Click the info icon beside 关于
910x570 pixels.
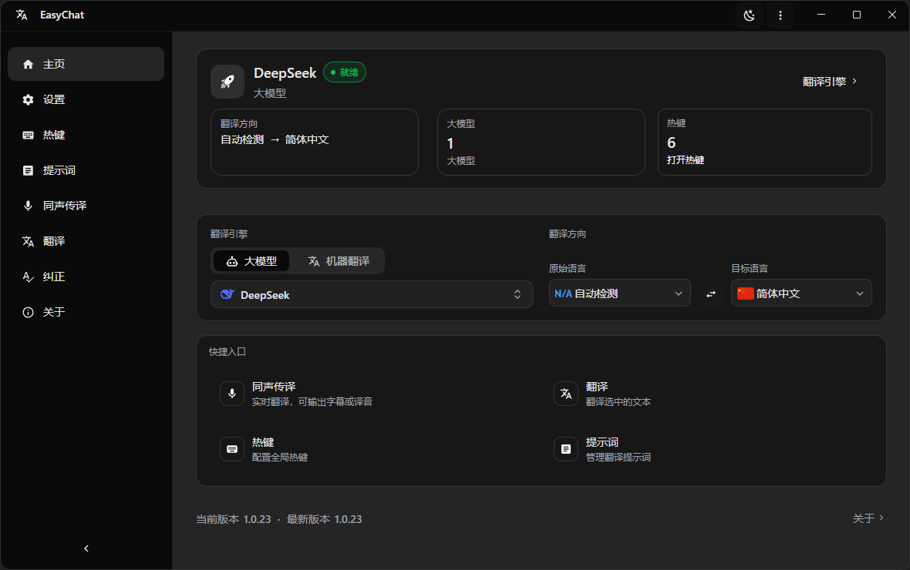click(x=28, y=312)
